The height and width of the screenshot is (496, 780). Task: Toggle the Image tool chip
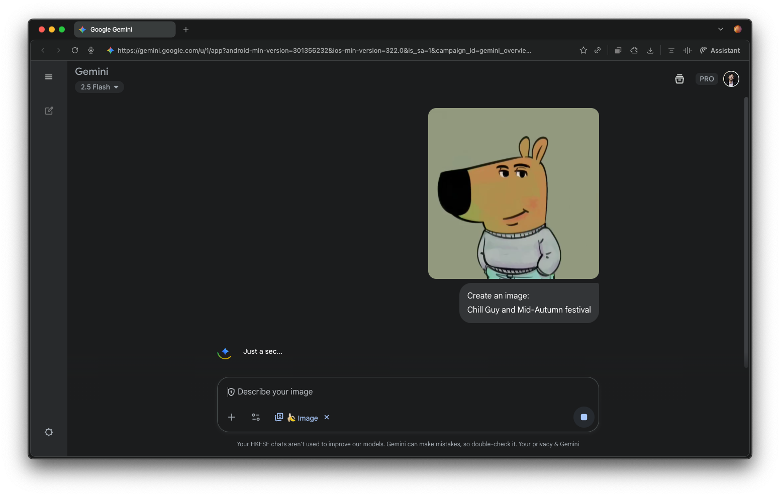[x=302, y=418]
